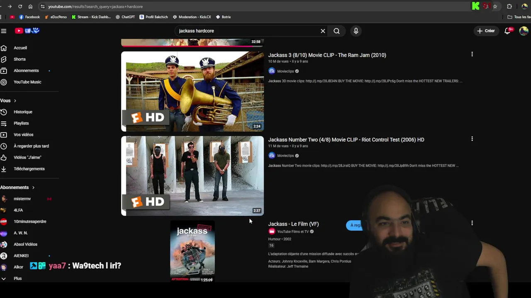Open the YouTube account avatar menu
Screen dimensions: 531x298
coord(524,31)
